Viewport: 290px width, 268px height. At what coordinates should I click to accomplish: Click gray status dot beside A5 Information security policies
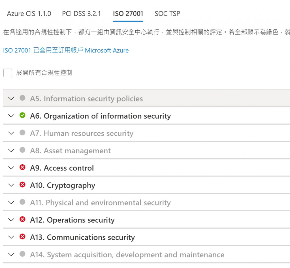(22, 98)
